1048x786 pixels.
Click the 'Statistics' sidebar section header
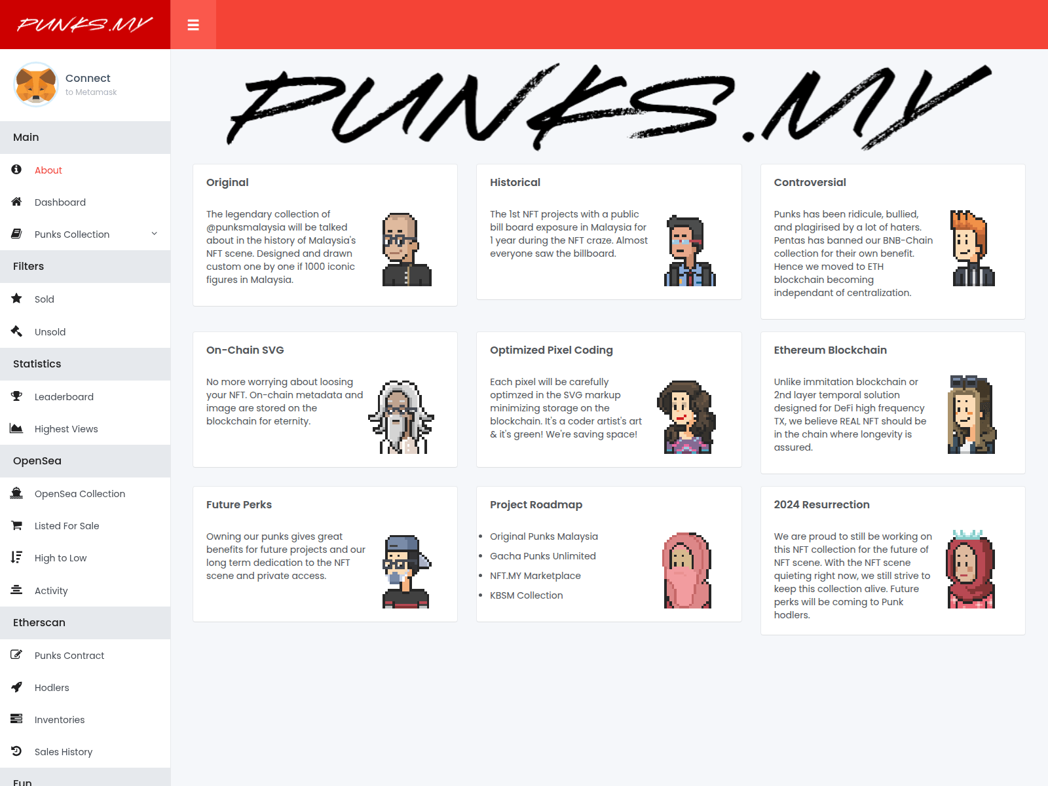pyautogui.click(x=85, y=364)
